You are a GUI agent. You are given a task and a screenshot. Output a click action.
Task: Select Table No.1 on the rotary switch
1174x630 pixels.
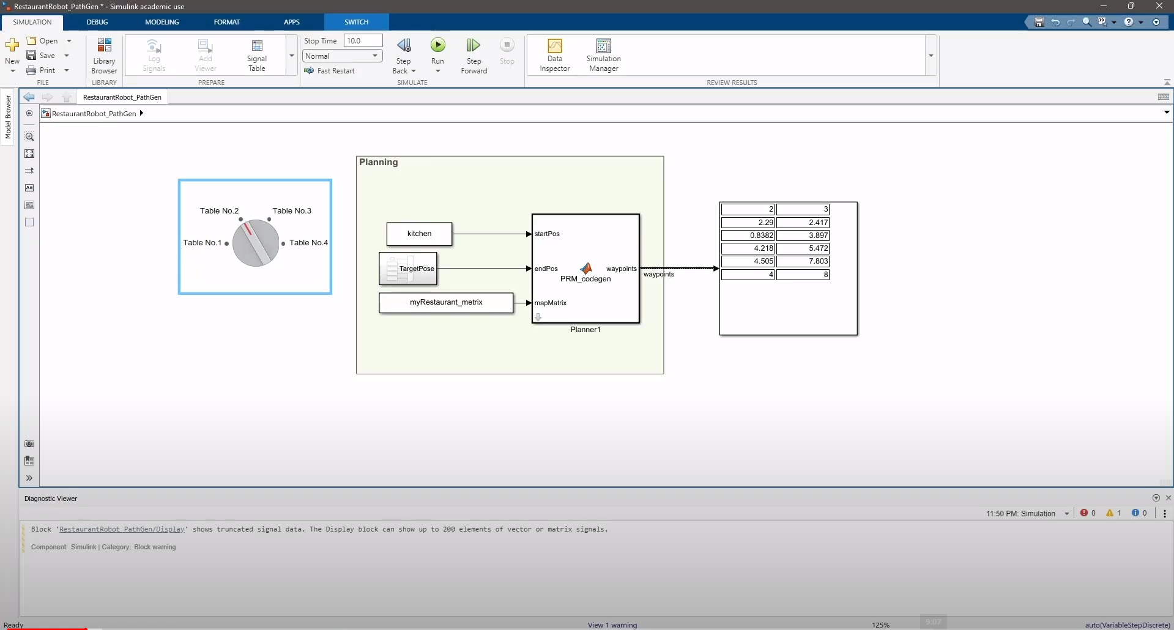tap(202, 243)
